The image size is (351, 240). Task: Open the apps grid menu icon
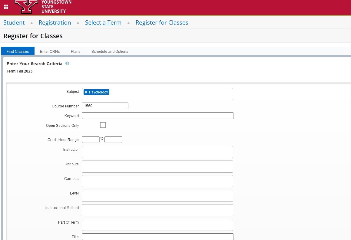tap(6, 7)
